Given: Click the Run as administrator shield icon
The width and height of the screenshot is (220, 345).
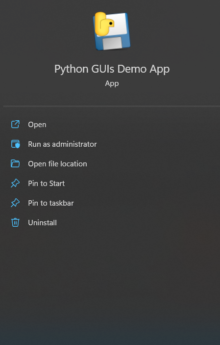Looking at the screenshot, I should [15, 144].
